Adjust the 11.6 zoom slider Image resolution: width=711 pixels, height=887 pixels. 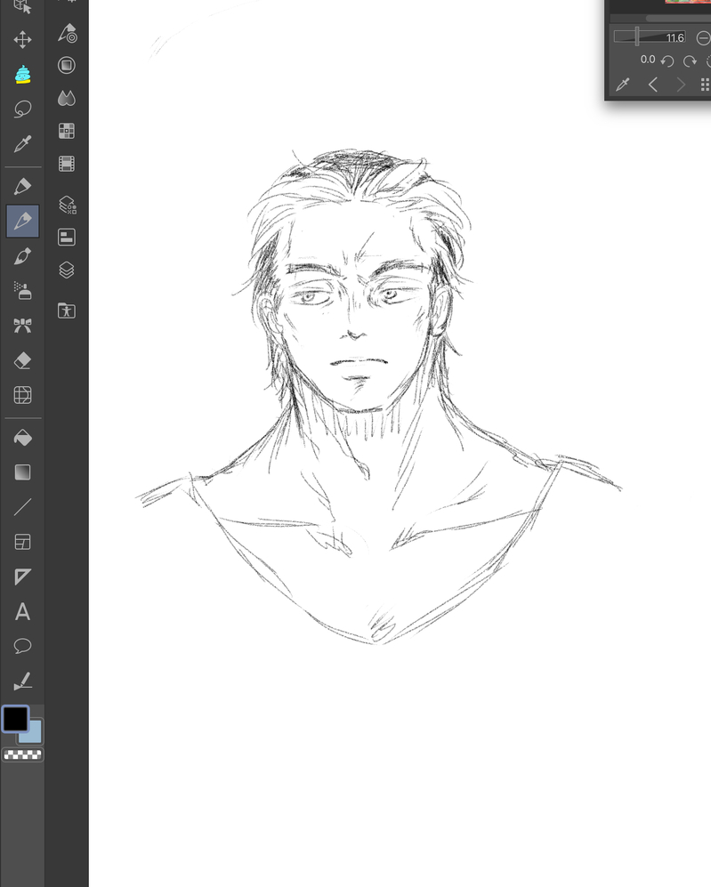tap(650, 37)
